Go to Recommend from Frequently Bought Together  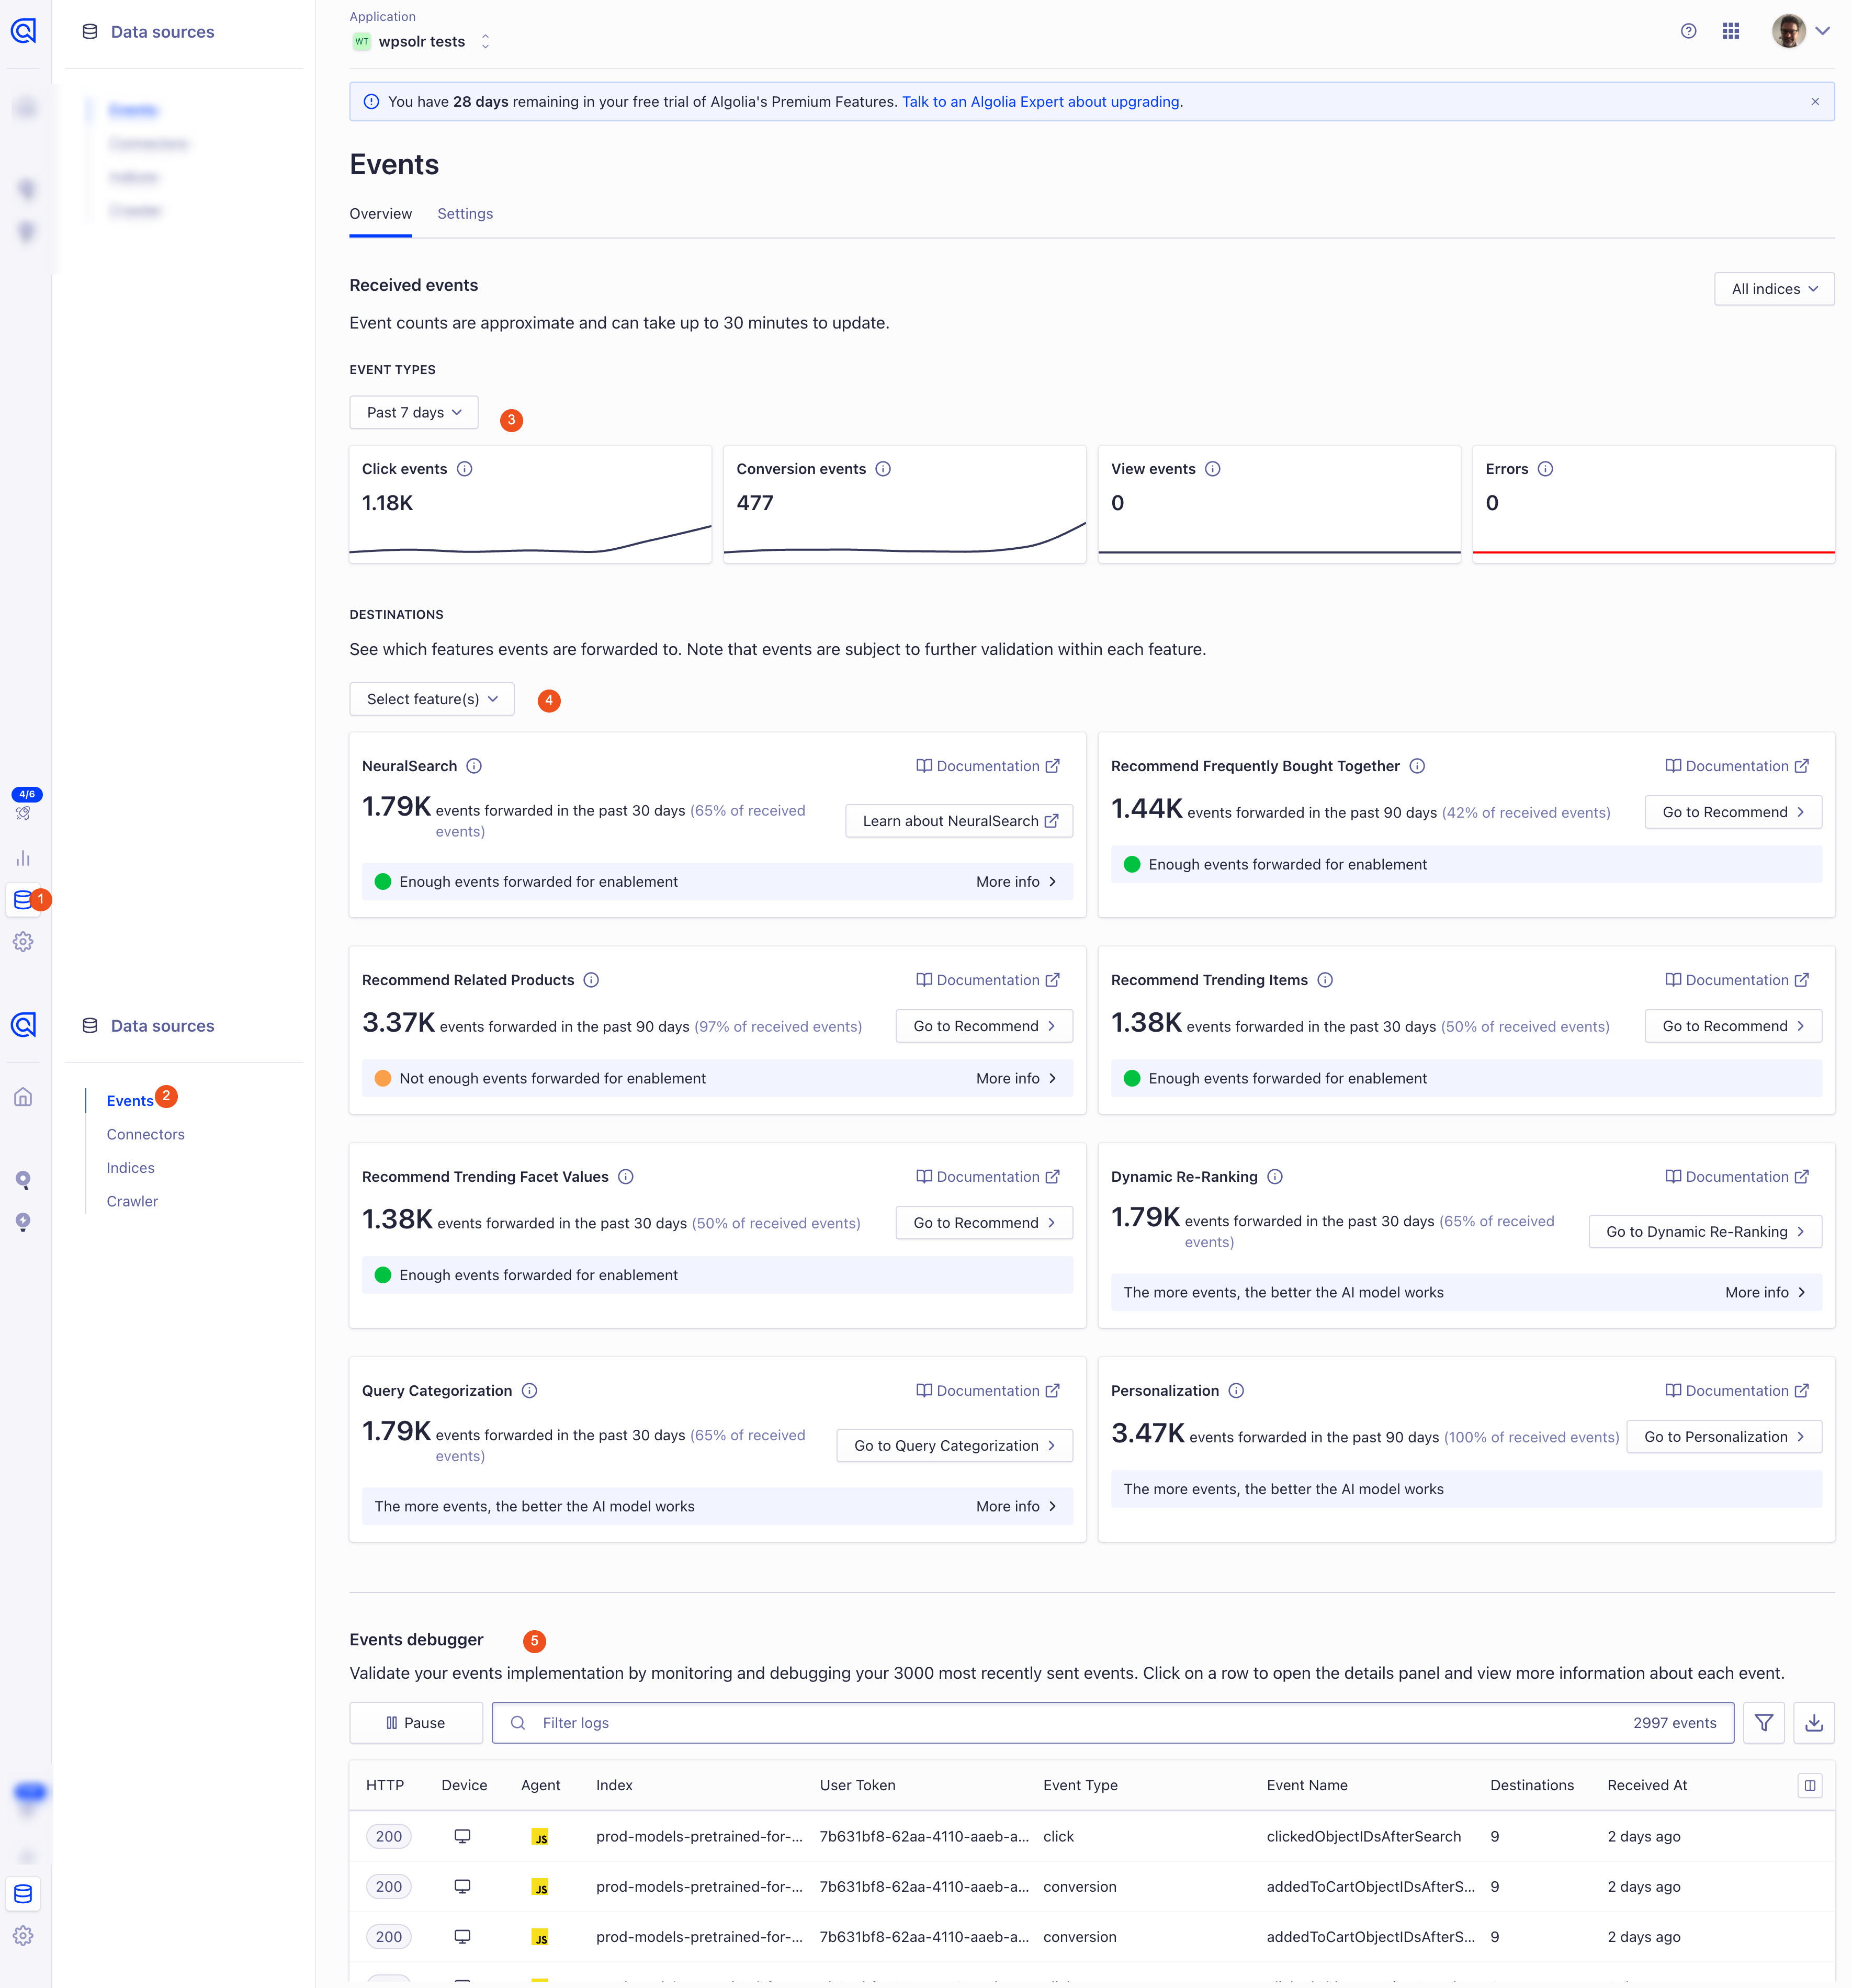point(1733,812)
